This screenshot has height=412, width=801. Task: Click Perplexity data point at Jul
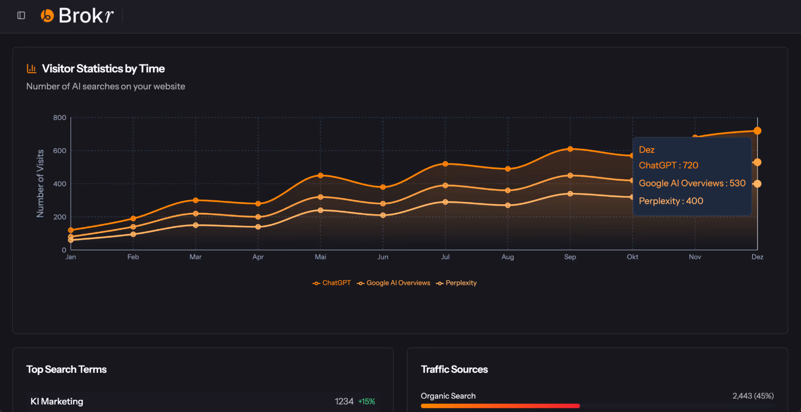pyautogui.click(x=445, y=202)
